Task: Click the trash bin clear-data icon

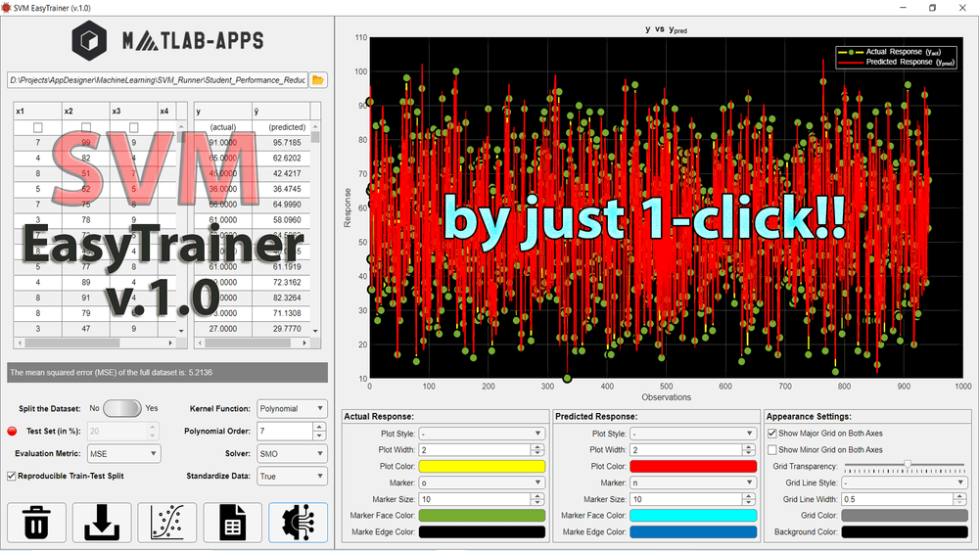Action: [37, 523]
